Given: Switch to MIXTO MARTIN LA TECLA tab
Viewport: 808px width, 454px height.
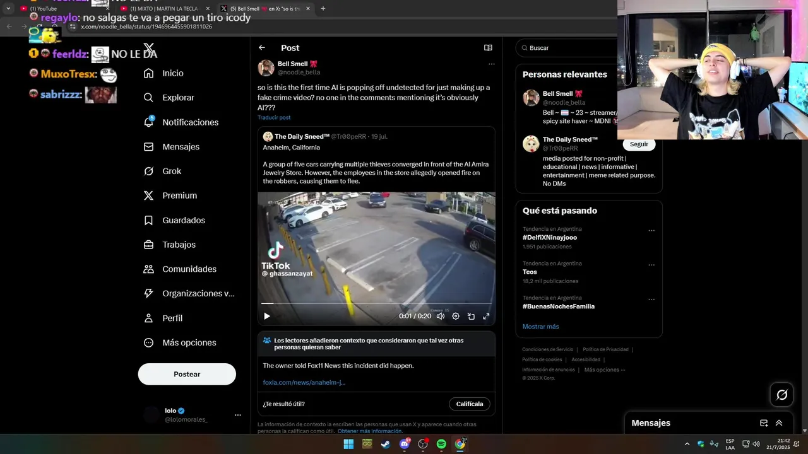Looking at the screenshot, I should (164, 9).
